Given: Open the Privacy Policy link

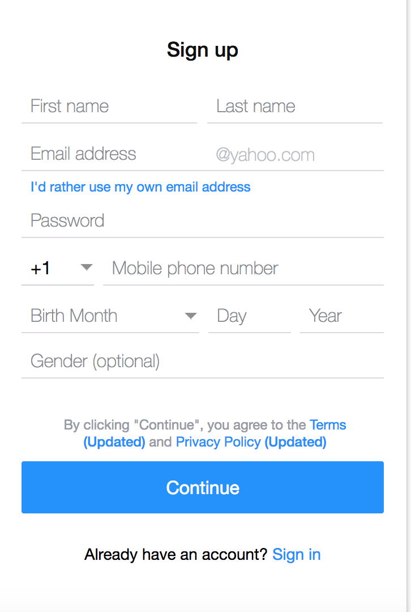Looking at the screenshot, I should click(x=219, y=442).
